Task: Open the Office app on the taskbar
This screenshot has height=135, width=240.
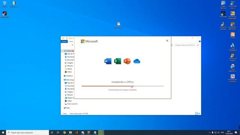Action: tap(76, 132)
